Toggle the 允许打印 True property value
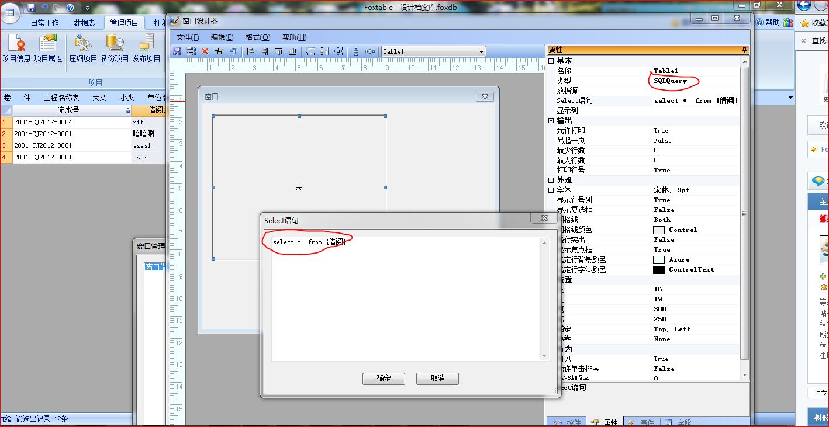This screenshot has width=829, height=427. pos(661,130)
